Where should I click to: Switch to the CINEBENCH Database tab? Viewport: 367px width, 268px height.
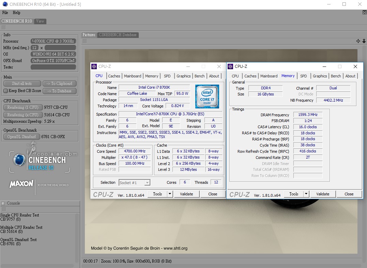point(118,35)
